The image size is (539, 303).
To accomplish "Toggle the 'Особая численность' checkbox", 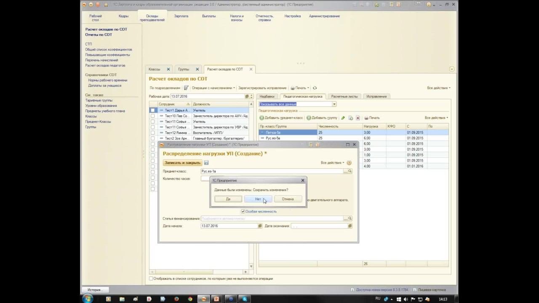I will click(x=243, y=212).
